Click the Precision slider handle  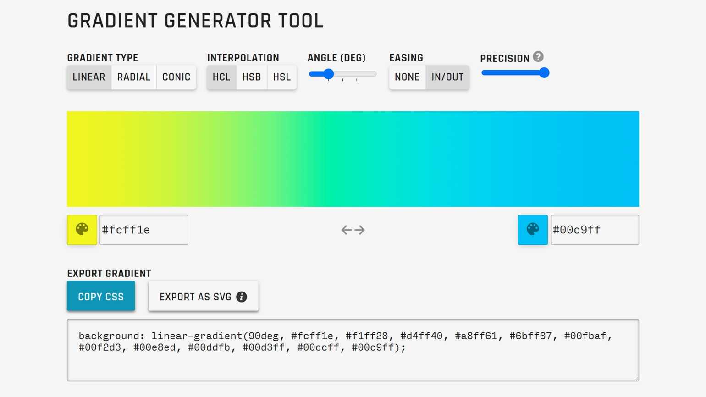point(544,73)
